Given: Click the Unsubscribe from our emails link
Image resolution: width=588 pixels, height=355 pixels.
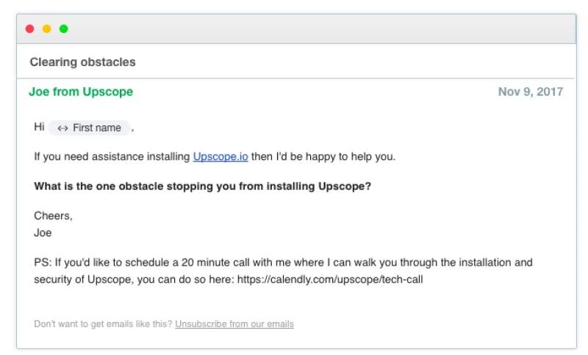Looking at the screenshot, I should point(234,323).
